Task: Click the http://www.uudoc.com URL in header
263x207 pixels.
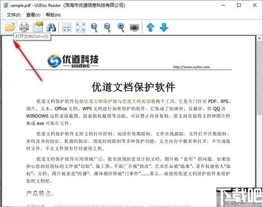Action: (x=191, y=67)
